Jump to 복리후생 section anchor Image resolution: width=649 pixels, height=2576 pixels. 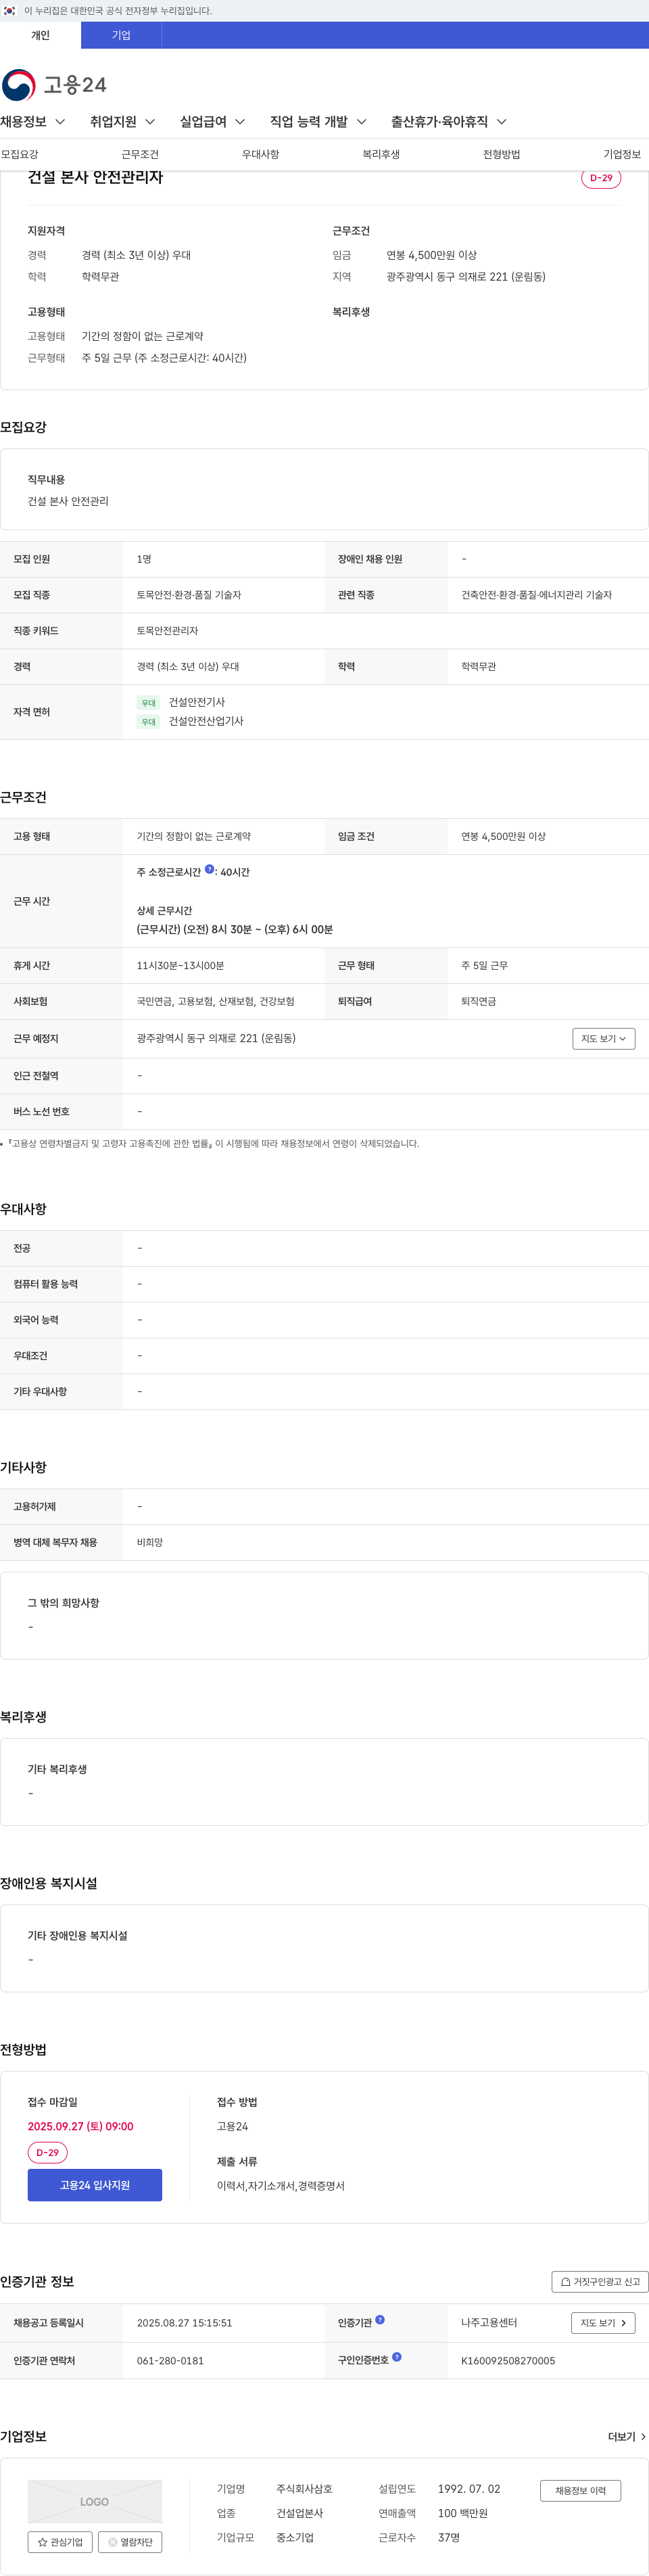pos(381,154)
